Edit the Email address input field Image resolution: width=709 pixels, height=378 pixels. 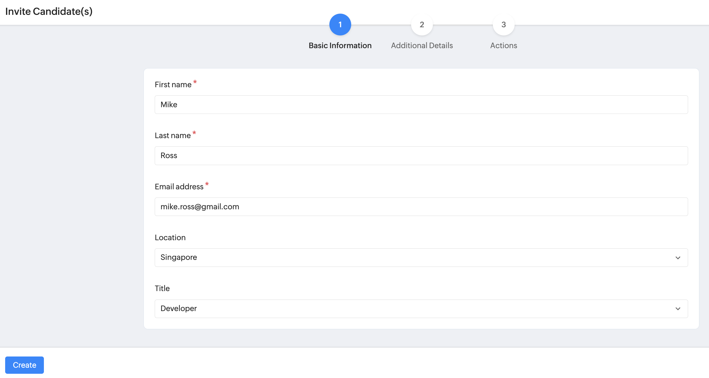pyautogui.click(x=421, y=207)
